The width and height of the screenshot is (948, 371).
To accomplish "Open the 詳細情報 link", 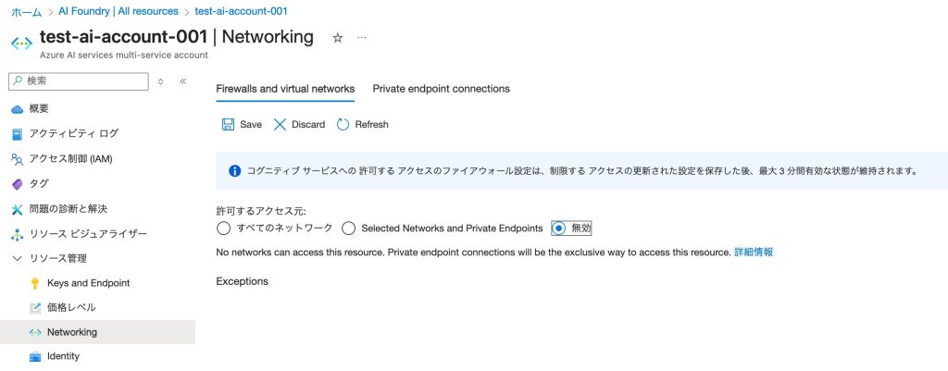I will (754, 252).
